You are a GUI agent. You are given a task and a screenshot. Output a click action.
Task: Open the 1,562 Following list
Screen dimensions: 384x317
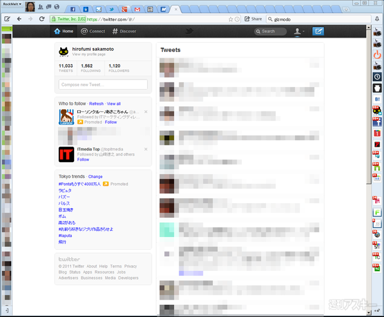tap(91, 68)
